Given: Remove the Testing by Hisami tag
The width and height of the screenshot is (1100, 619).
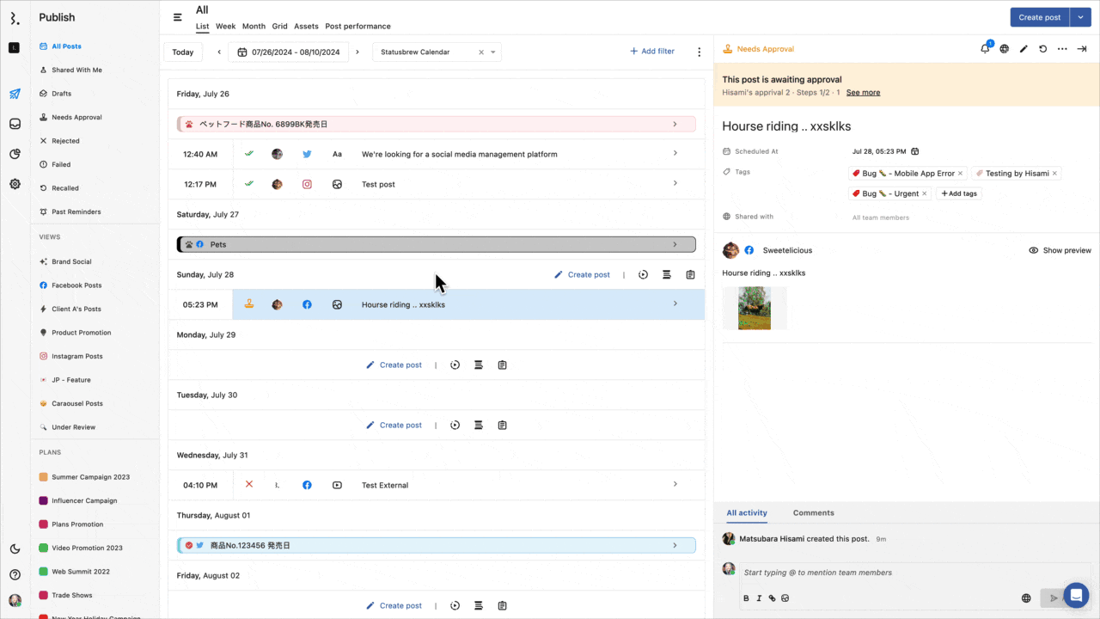Looking at the screenshot, I should (x=1054, y=174).
